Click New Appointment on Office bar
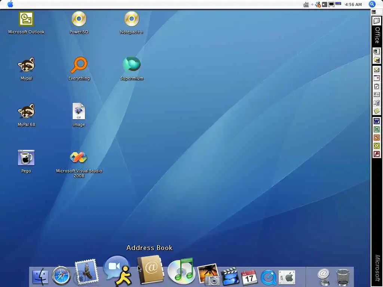 click(376, 78)
